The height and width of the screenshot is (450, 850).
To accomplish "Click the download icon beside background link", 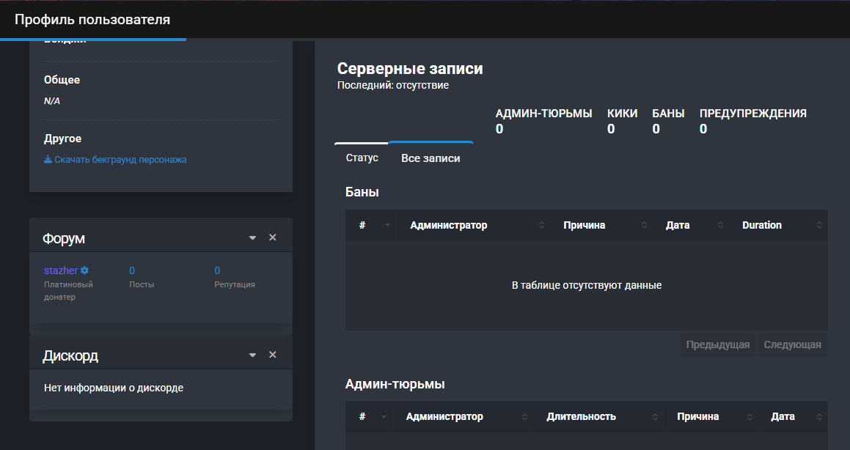I will pyautogui.click(x=48, y=160).
